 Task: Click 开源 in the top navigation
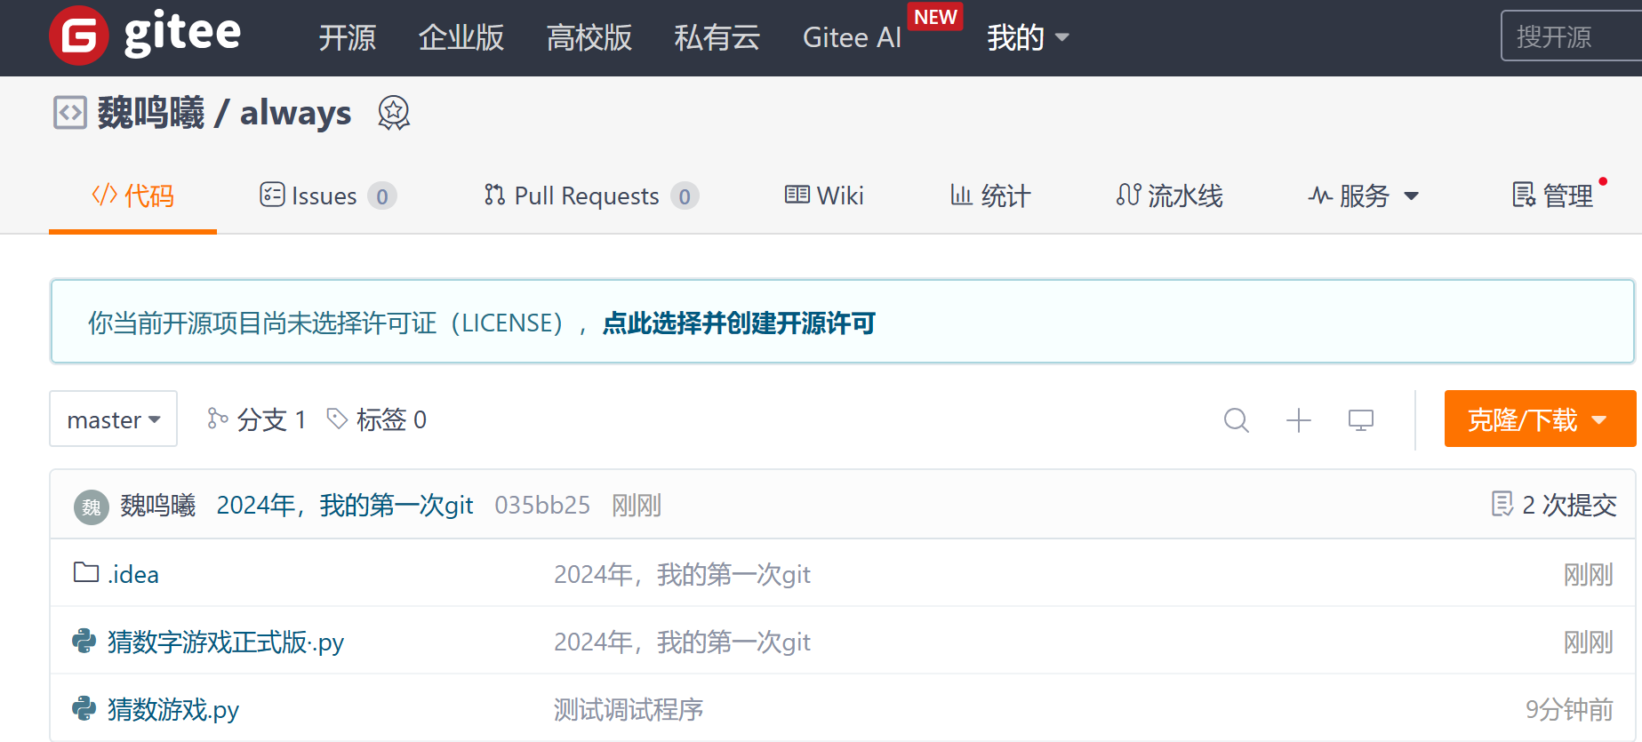click(348, 37)
